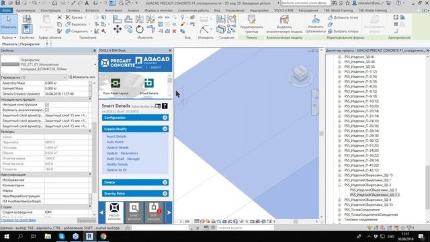Click the Smart Details help question icon
This screenshot has width=430, height=242.
coord(165,106)
